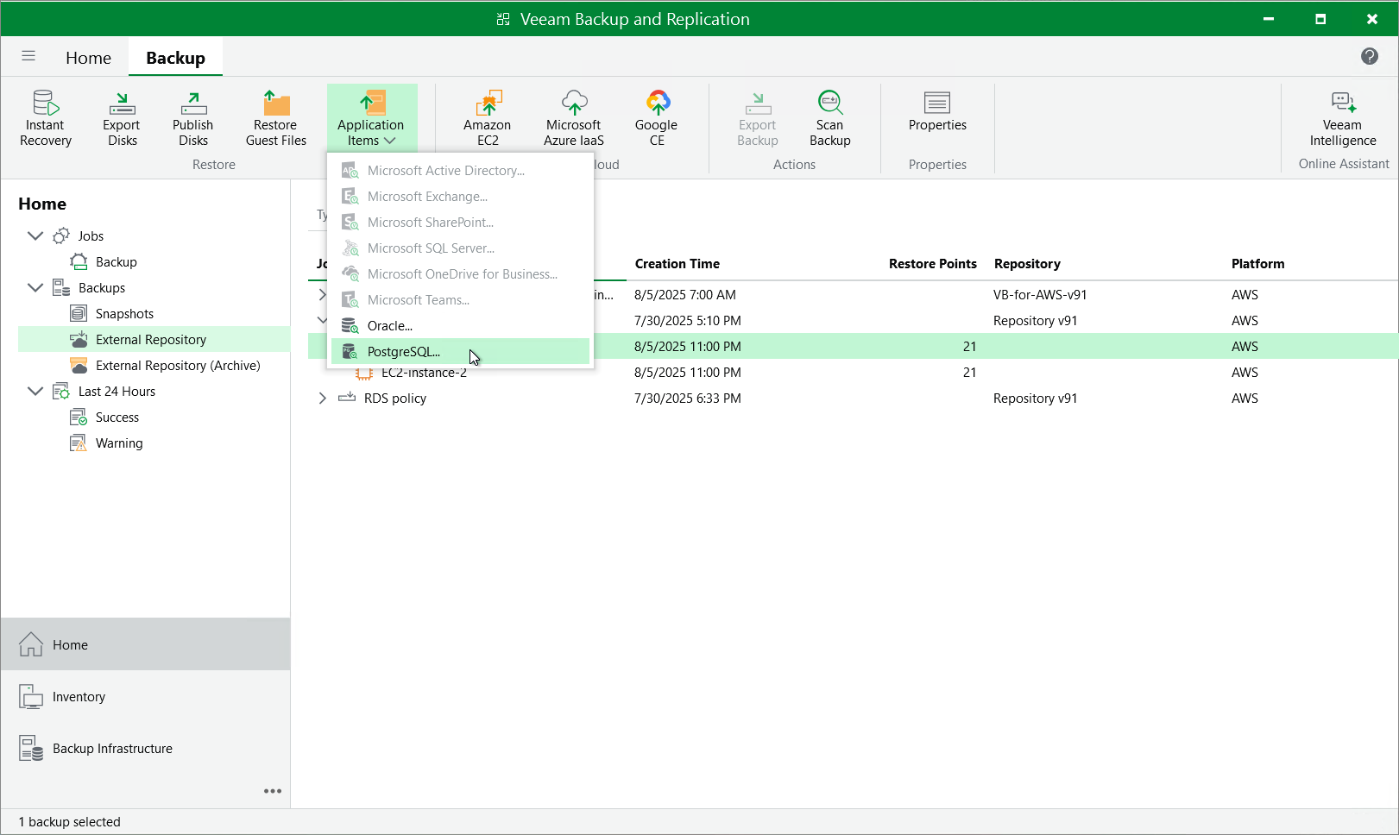Select Microsoft Active Directory... menu item

(x=461, y=170)
